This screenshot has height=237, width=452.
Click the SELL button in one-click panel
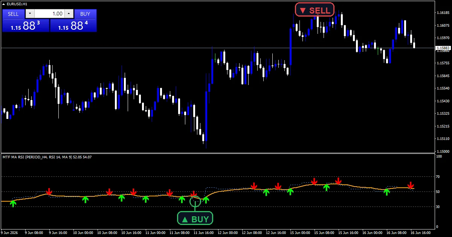coord(13,14)
